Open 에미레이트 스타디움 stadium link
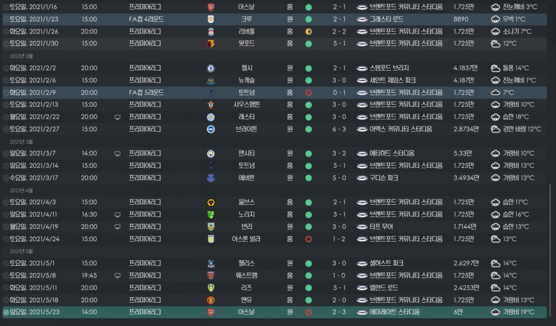The width and height of the screenshot is (556, 326). (394, 312)
